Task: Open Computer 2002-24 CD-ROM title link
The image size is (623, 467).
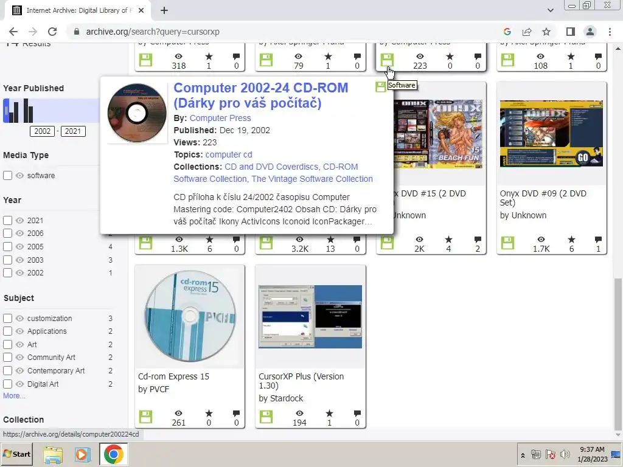Action: [x=260, y=95]
